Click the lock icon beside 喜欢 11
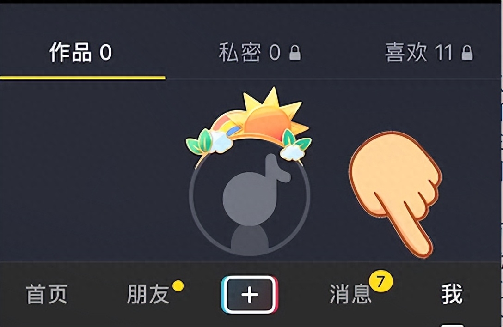This screenshot has height=327, width=503. pyautogui.click(x=467, y=53)
